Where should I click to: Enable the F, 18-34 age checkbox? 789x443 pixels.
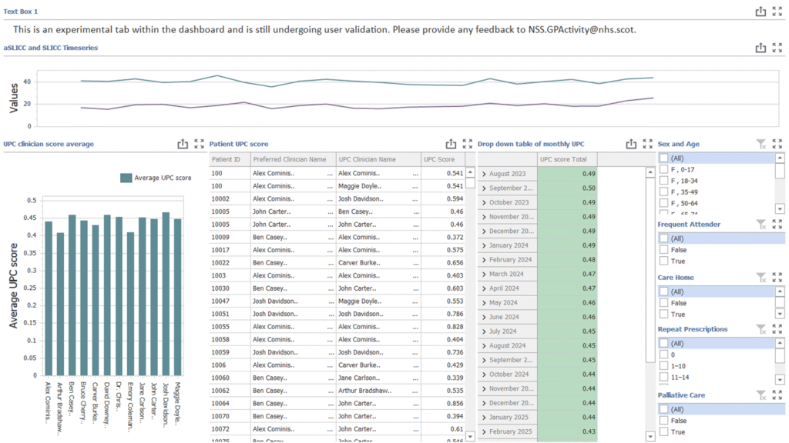pyautogui.click(x=663, y=181)
